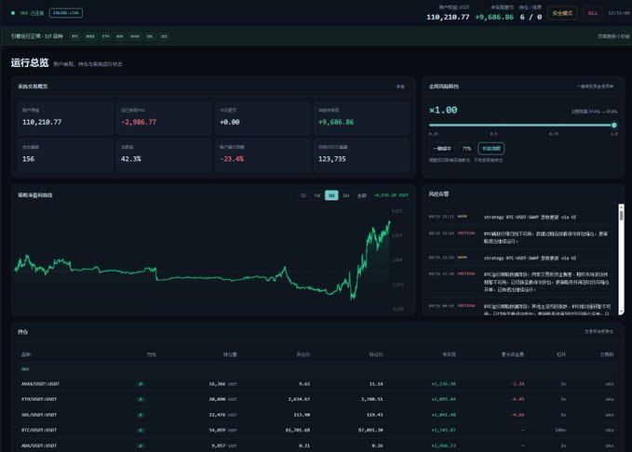
Task: Select the SOL/USDT:USDT position row
Action: (x=316, y=415)
